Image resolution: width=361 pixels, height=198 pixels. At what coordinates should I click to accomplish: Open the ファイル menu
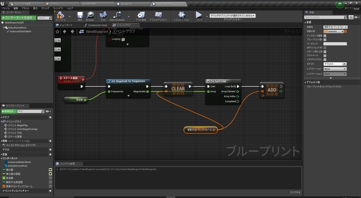tap(6, 8)
